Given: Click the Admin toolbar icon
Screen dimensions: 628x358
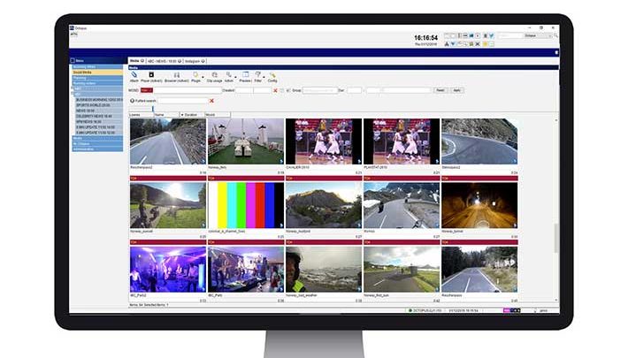Looking at the screenshot, I should [x=230, y=76].
